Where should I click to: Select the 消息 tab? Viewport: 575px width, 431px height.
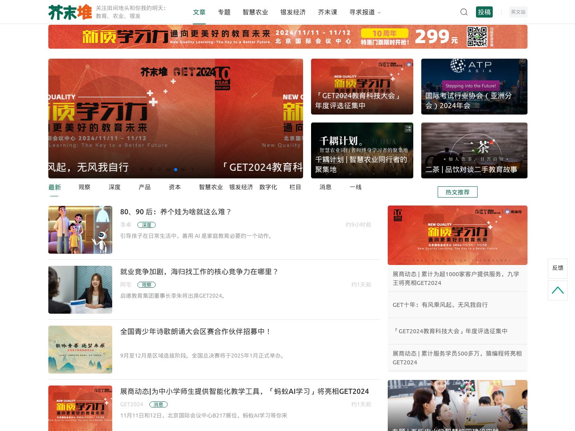click(x=325, y=187)
